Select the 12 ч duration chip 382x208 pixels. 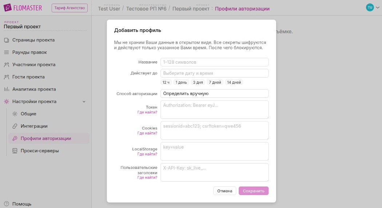coord(166,82)
